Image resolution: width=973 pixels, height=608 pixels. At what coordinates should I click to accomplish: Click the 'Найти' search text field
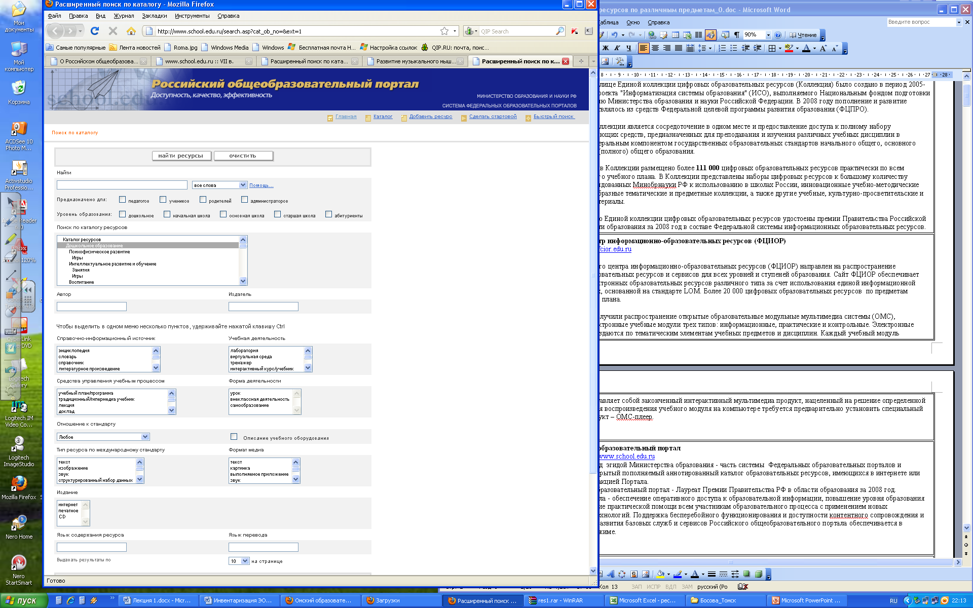122,185
